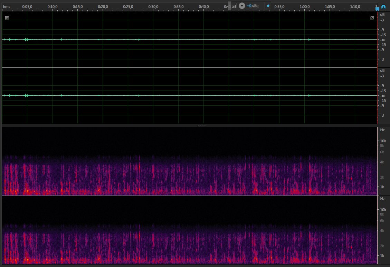Click the +0 dB gain value

[251, 6]
